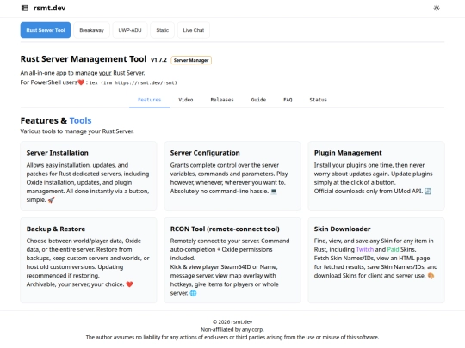Open the Breakaway project tab
465x348 pixels.
coord(91,30)
